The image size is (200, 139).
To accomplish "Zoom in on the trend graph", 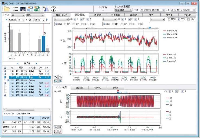I will coord(56,77).
